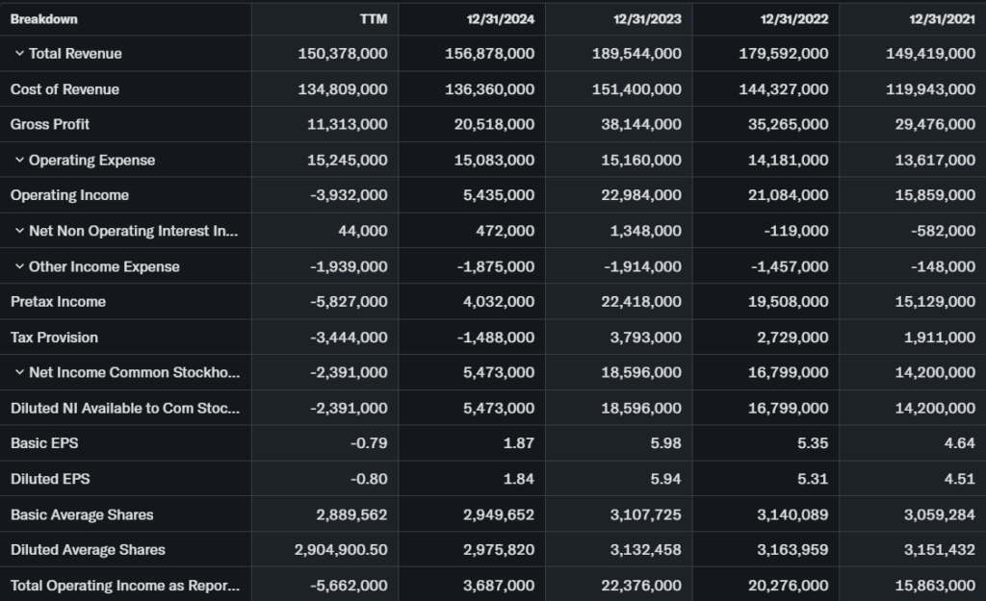Expand Net Non Operating Interest chevron
This screenshot has height=601, width=986.
(19, 231)
